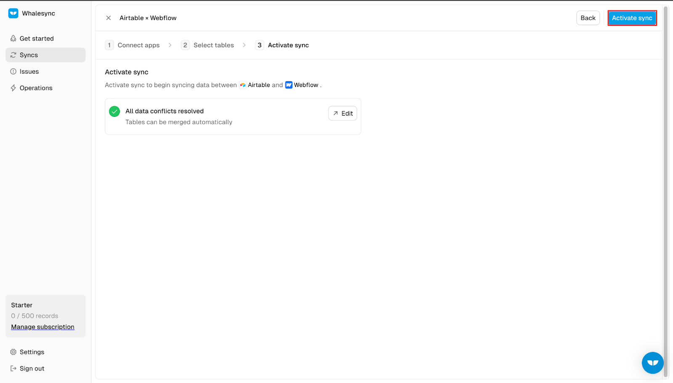This screenshot has height=383, width=673.
Task: Click the Whalesync logo icon
Action: coord(13,13)
